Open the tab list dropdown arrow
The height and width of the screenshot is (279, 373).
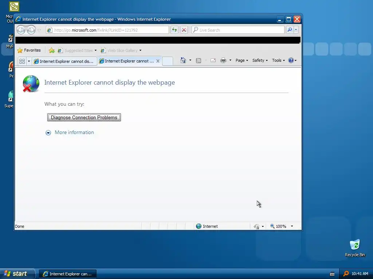(29, 61)
